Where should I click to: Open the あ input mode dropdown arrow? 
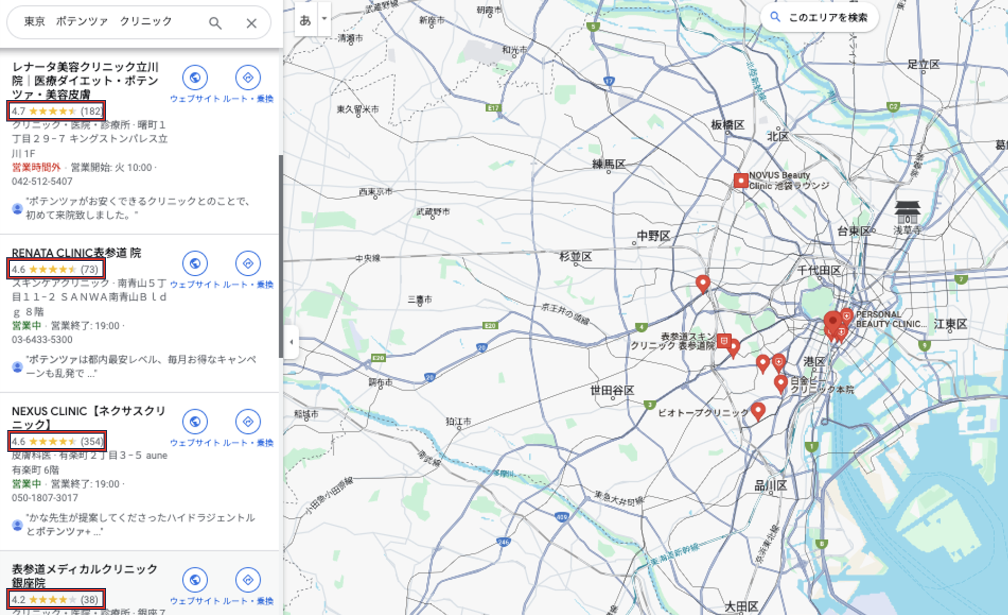pyautogui.click(x=324, y=18)
